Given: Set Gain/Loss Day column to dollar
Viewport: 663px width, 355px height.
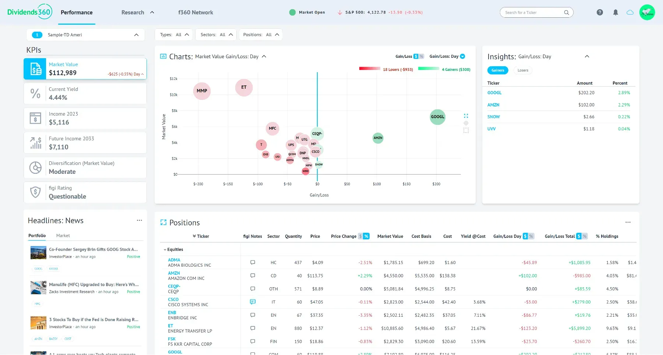Looking at the screenshot, I should tap(525, 236).
